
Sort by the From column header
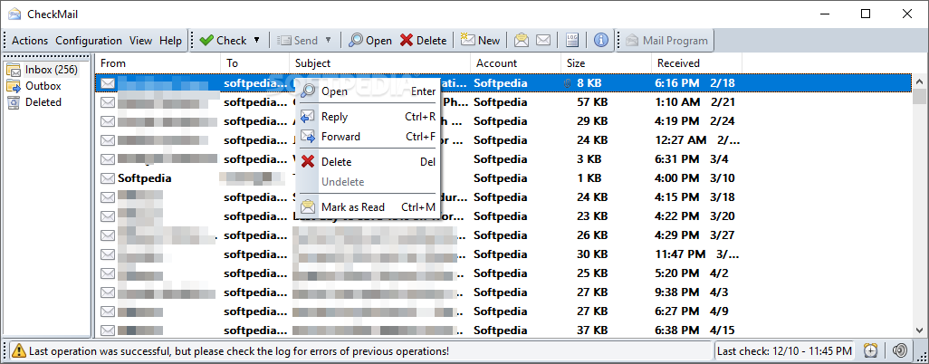(158, 62)
